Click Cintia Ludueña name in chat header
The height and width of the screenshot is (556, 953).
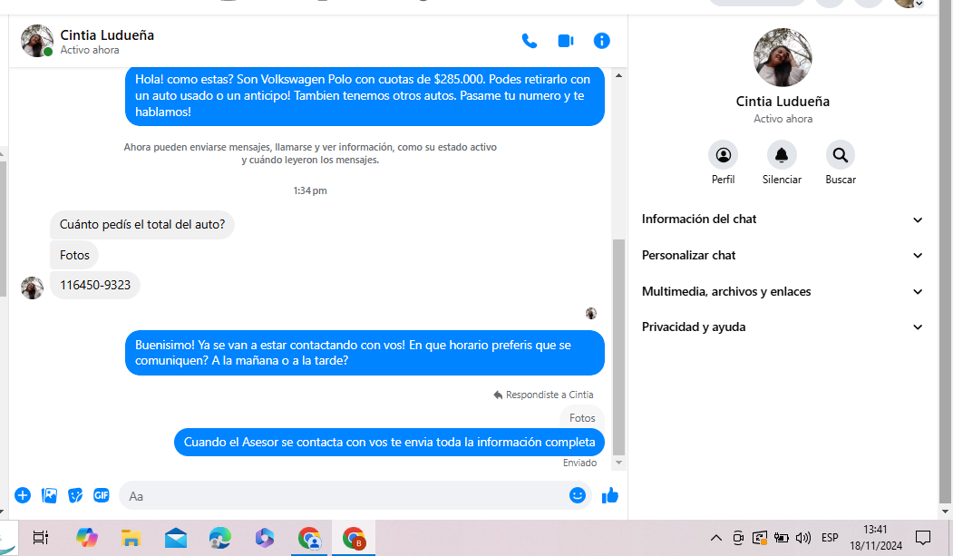pos(107,35)
